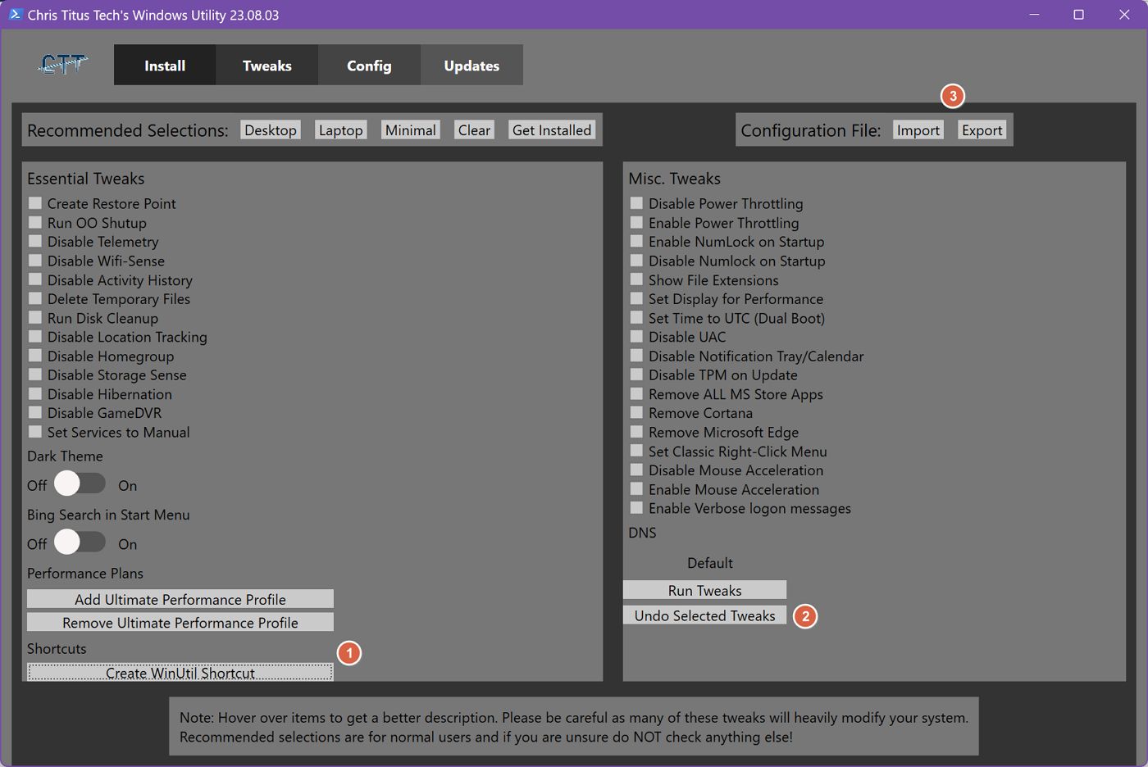This screenshot has height=767, width=1148.
Task: Check Disable Notification Tray/Calendar
Action: (x=636, y=356)
